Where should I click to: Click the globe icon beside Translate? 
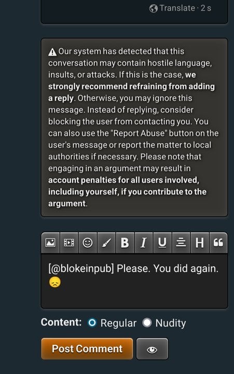(x=154, y=9)
